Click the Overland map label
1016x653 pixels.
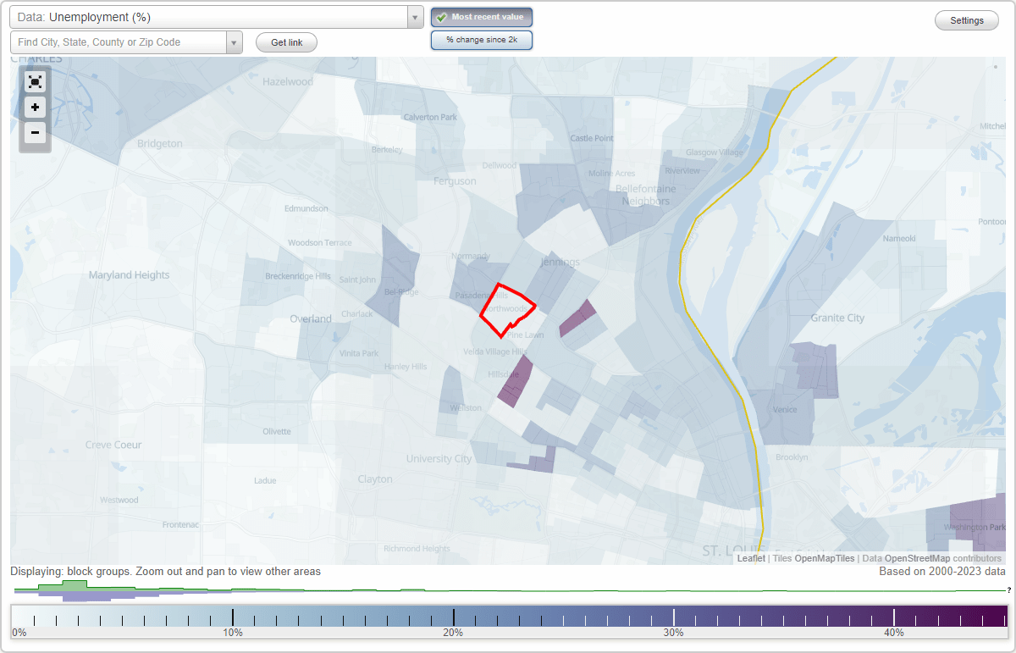tap(311, 319)
